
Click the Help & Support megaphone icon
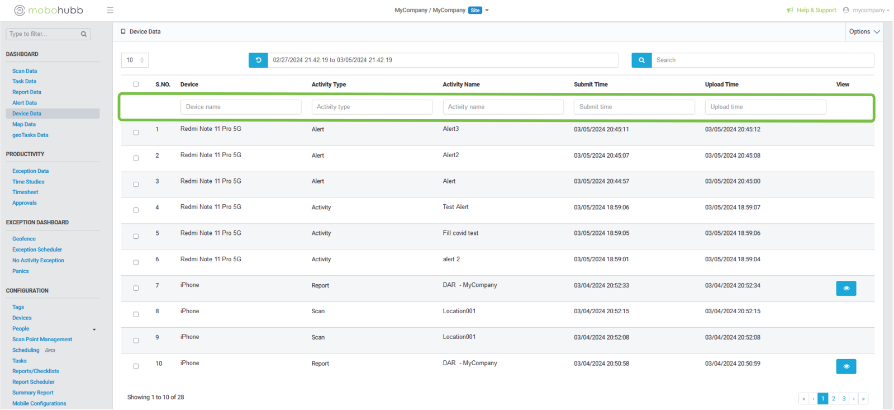(x=790, y=10)
